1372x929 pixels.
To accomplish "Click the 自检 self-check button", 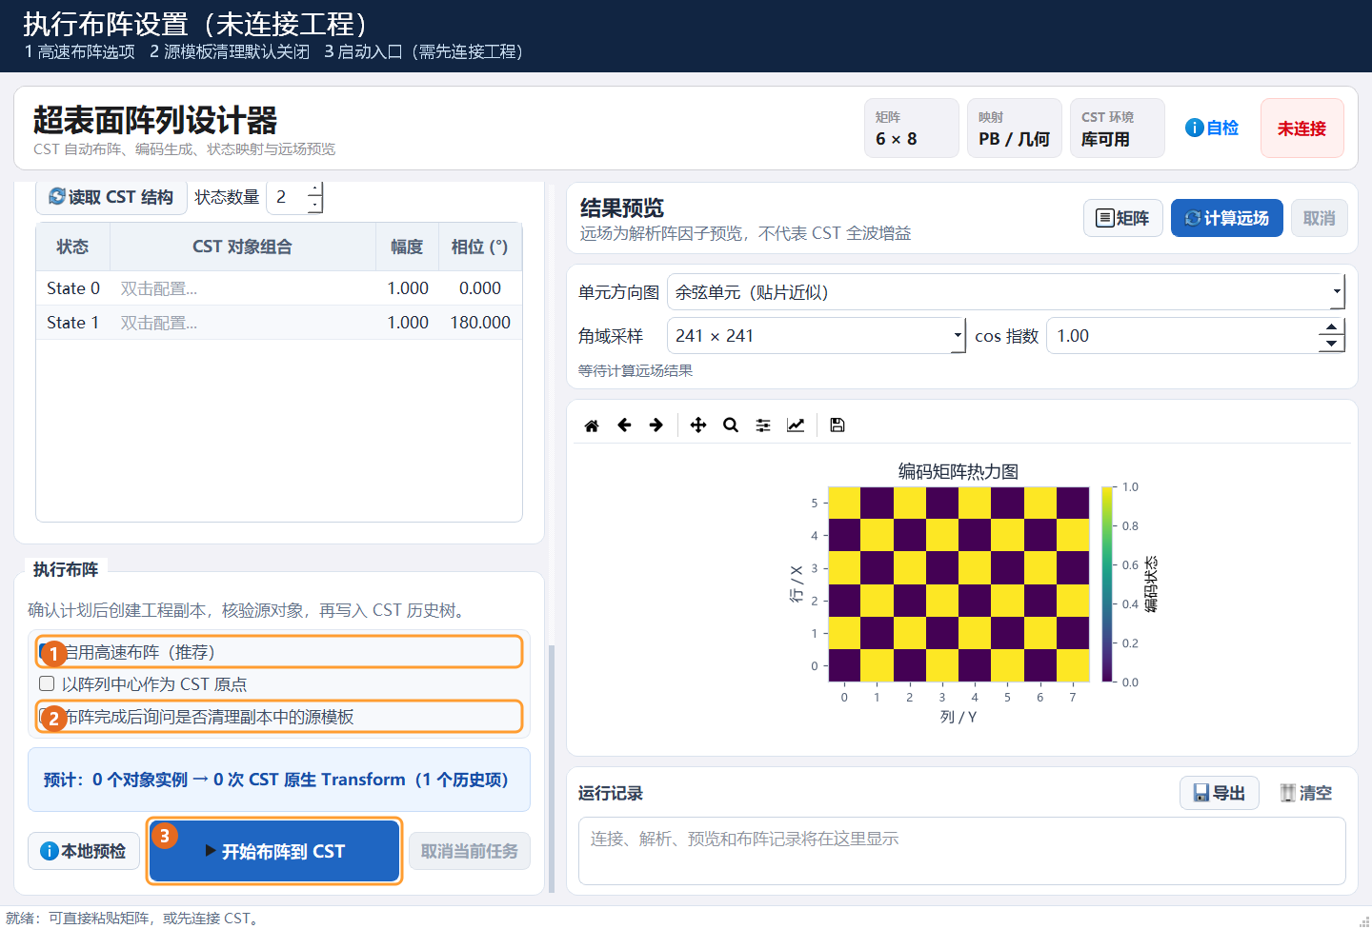I will tap(1212, 128).
